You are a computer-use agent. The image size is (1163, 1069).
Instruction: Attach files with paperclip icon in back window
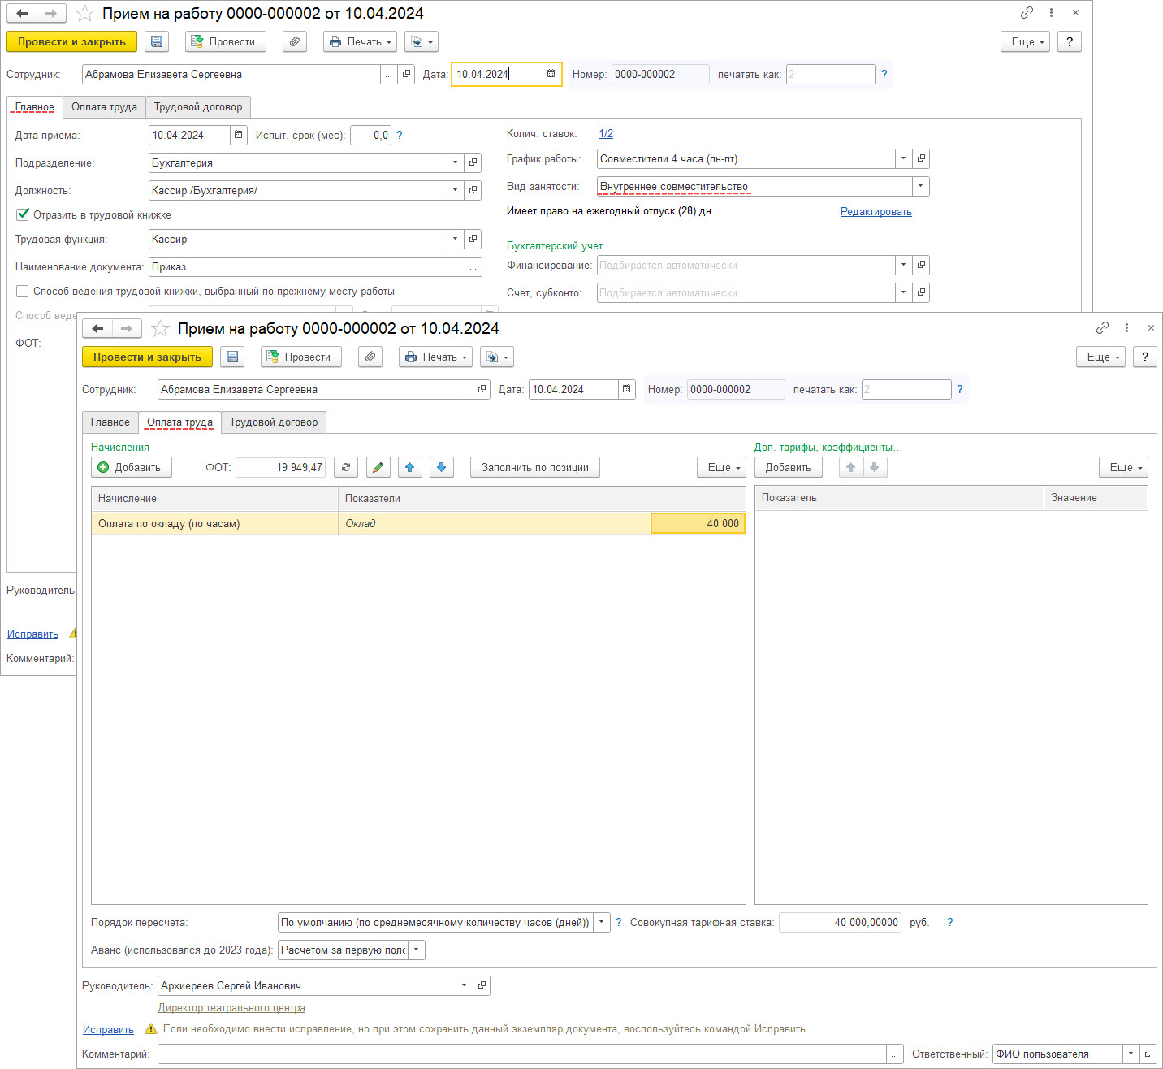tap(295, 41)
